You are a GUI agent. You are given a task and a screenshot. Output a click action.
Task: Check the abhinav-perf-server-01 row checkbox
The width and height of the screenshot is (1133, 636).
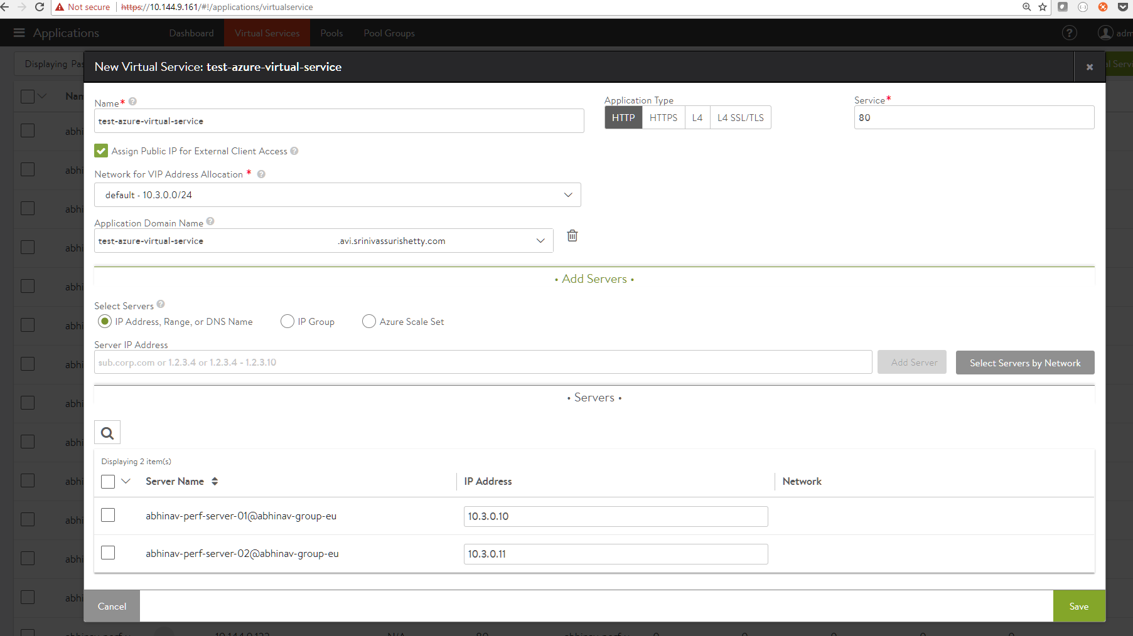tap(108, 515)
